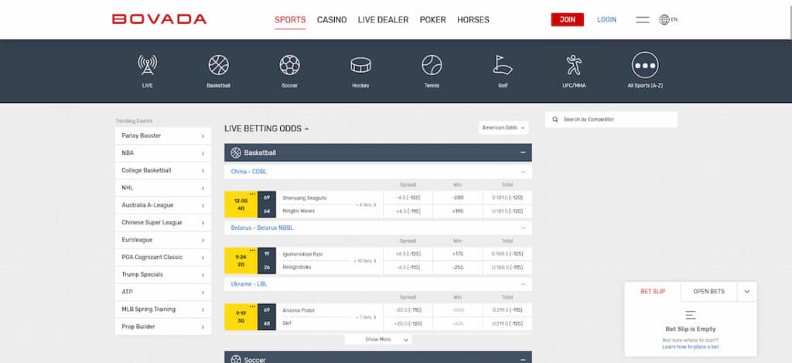
Task: Open MLB Spring Training trending event
Action: tap(163, 310)
